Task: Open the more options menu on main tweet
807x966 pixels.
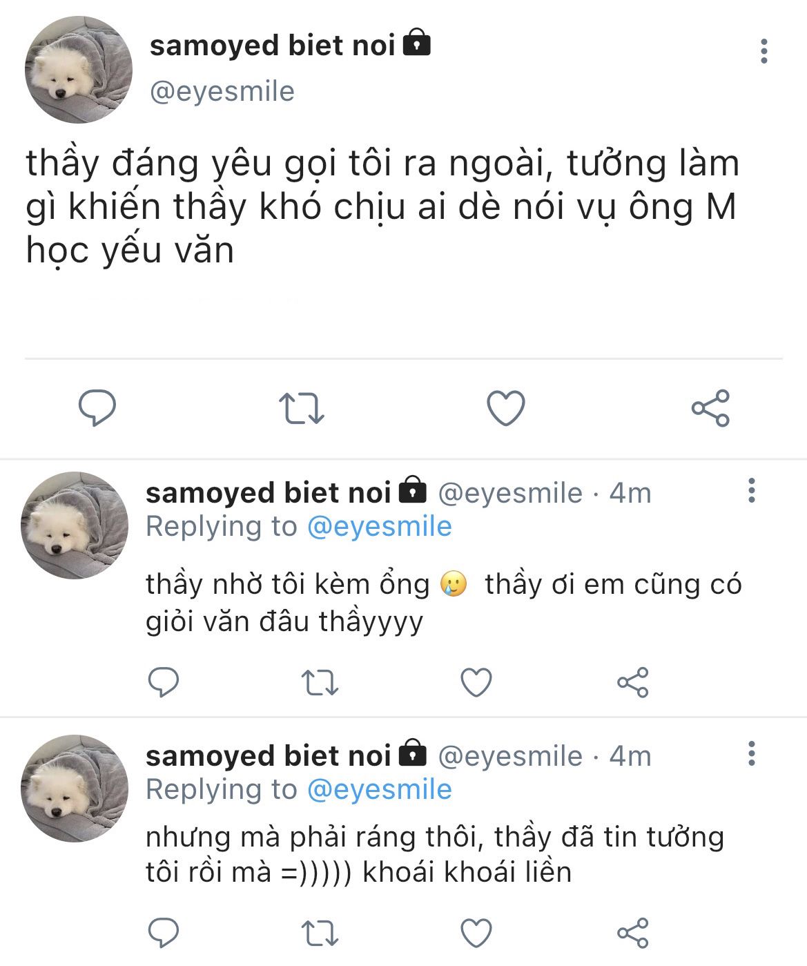Action: click(x=764, y=51)
